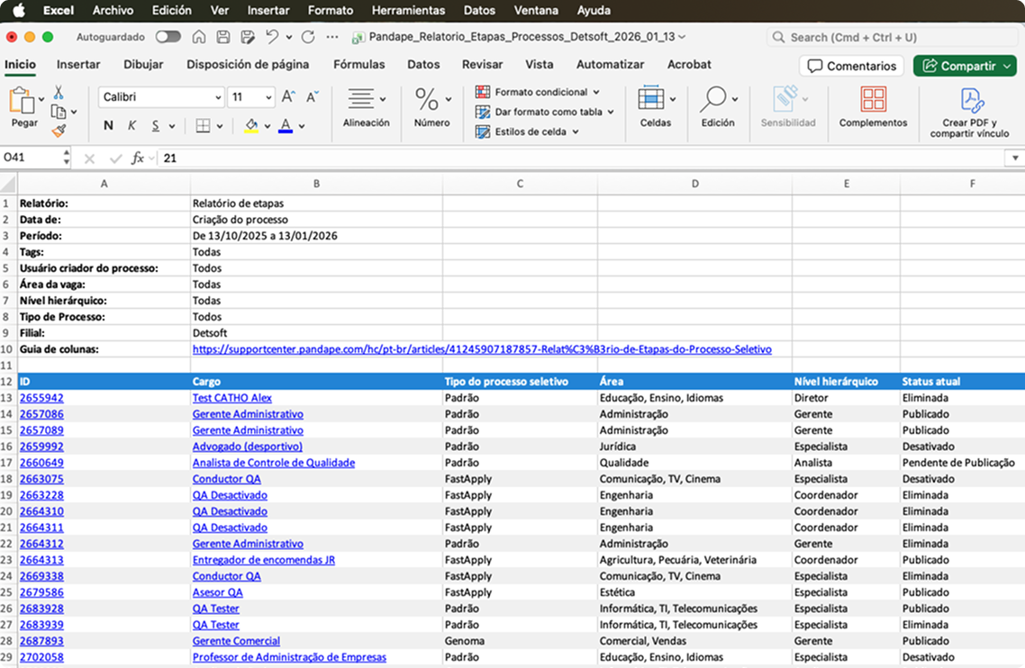Viewport: 1025px width, 668px height.
Task: Open the Herramientas menu in menu bar
Action: (408, 11)
